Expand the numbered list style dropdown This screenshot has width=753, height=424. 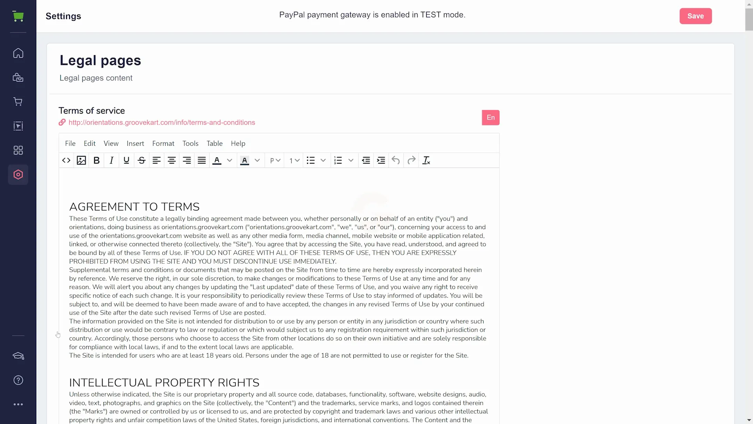click(351, 160)
